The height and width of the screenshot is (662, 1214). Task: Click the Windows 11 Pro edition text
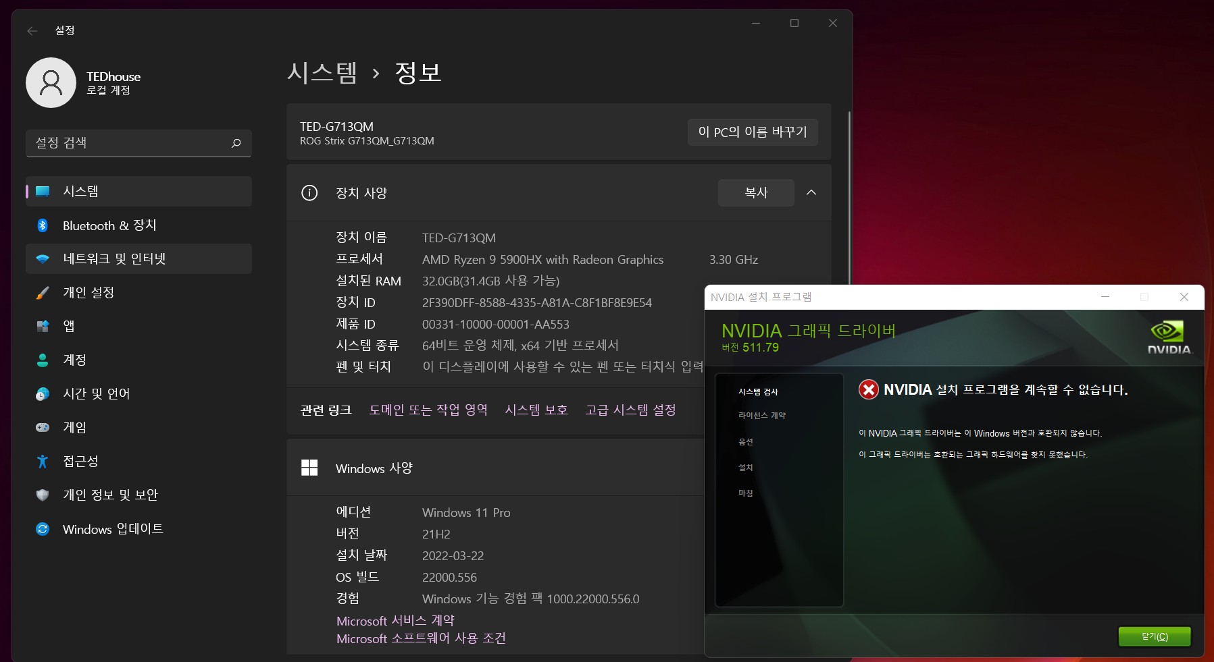point(466,513)
